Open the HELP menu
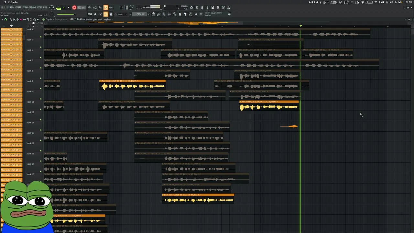The width and height of the screenshot is (414, 233). pyautogui.click(x=45, y=7)
